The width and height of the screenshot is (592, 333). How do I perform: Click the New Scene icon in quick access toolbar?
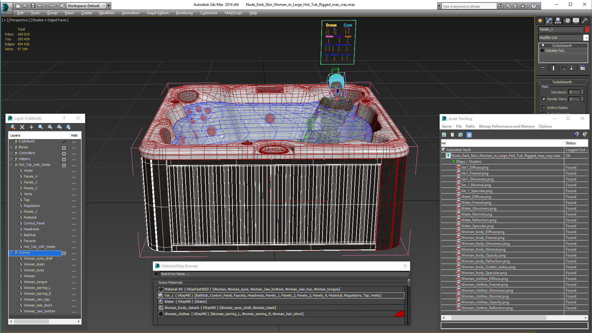18,6
